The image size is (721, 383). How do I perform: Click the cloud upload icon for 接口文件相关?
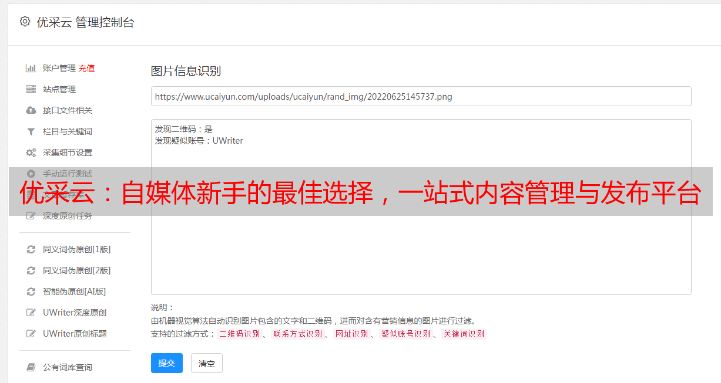tap(31, 110)
